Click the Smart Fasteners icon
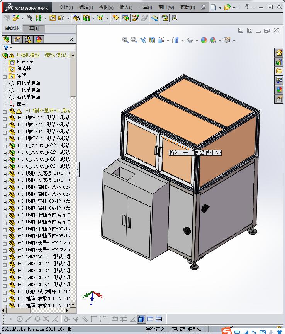The width and height of the screenshot is (285, 334). [53, 18]
